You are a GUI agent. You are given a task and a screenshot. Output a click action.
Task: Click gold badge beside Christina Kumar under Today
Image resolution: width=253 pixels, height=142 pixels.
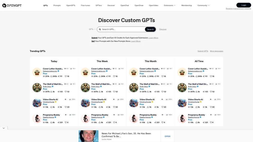[56, 102]
